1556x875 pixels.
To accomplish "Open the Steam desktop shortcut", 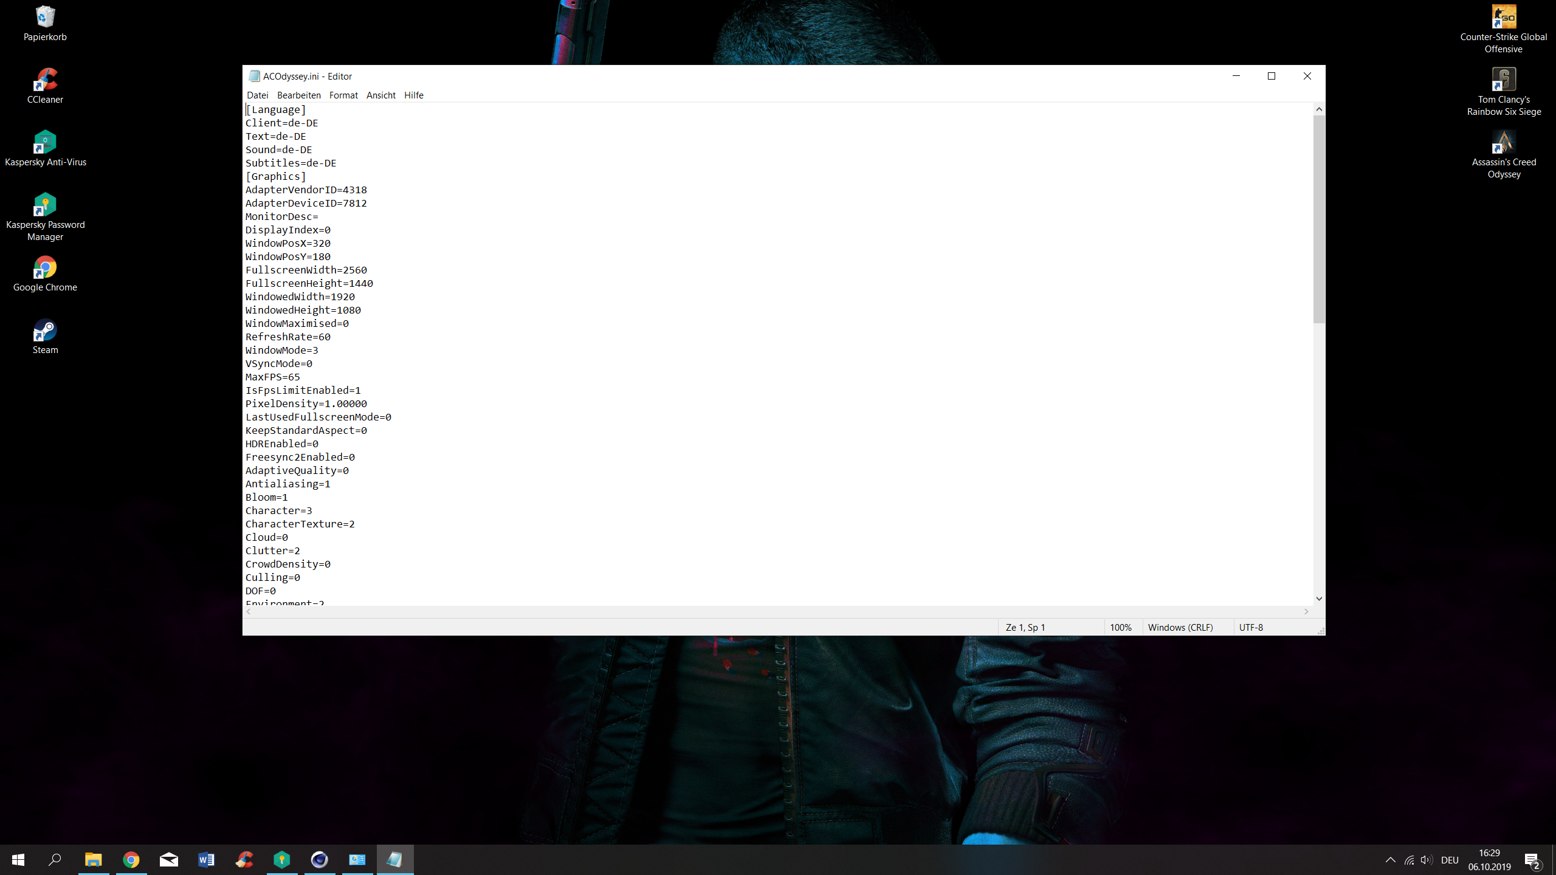I will tap(45, 332).
